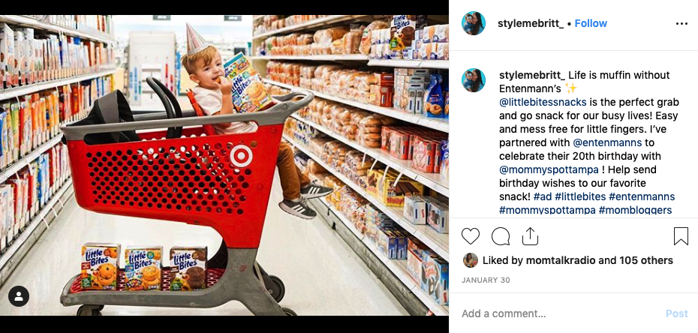
Task: Open comments via speech bubble icon
Action: [x=501, y=236]
